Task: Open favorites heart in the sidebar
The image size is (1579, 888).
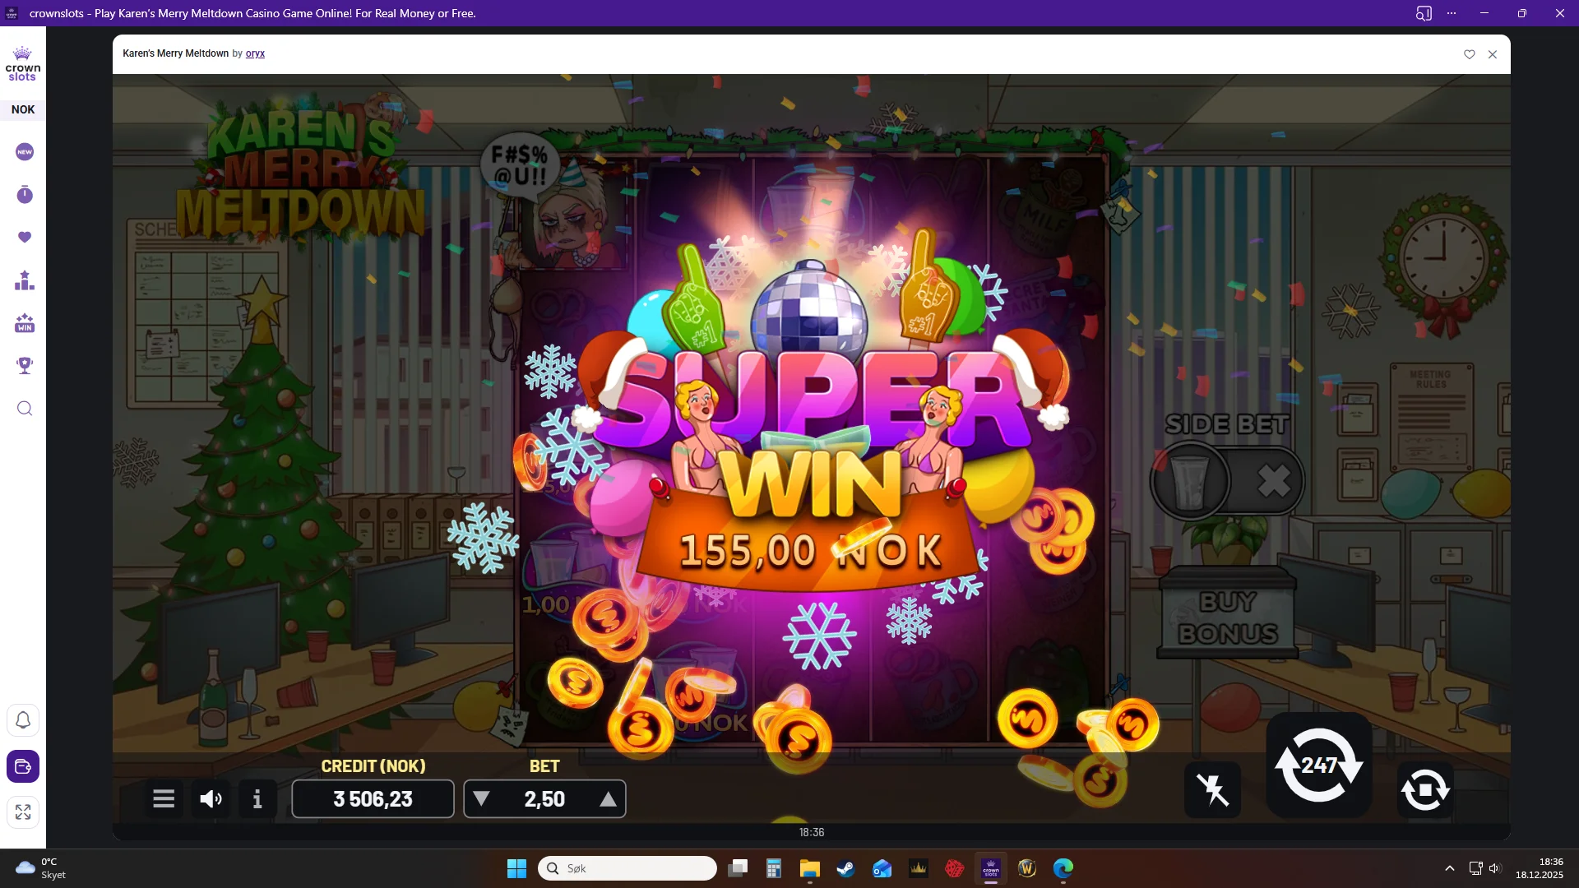Action: [x=25, y=238]
